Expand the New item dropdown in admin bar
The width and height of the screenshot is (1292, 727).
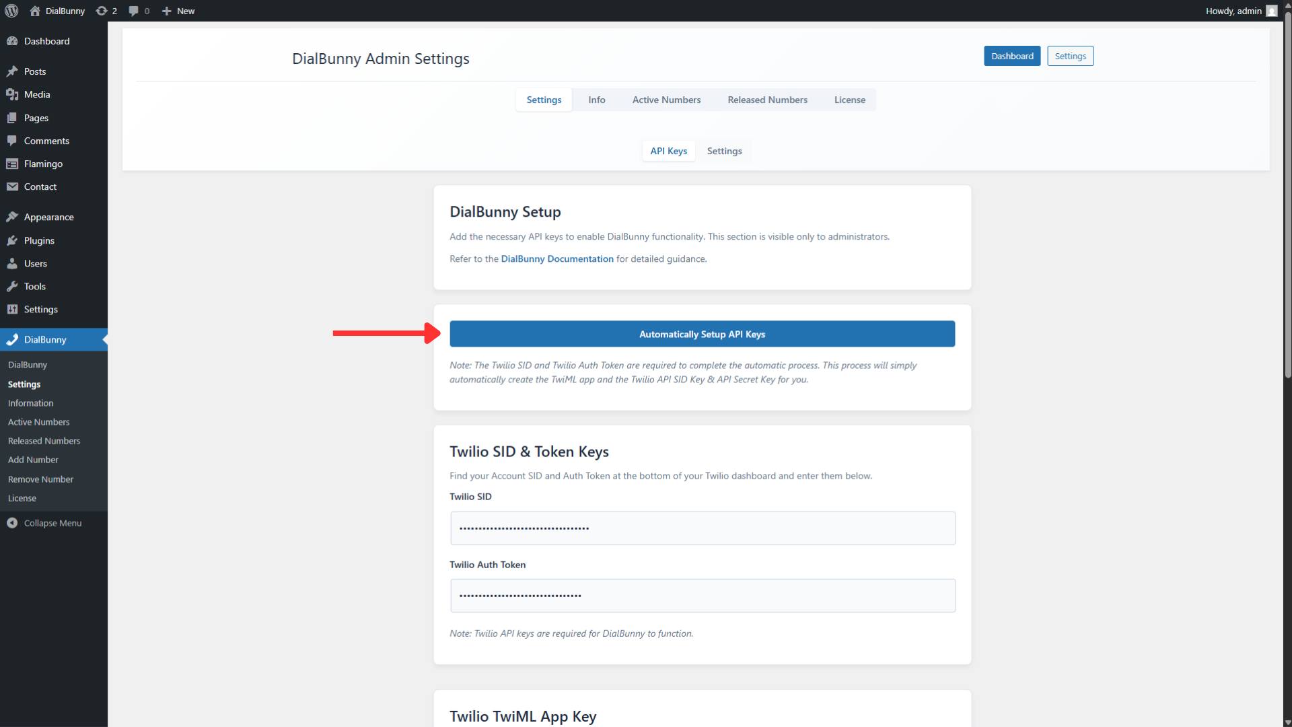tap(178, 11)
